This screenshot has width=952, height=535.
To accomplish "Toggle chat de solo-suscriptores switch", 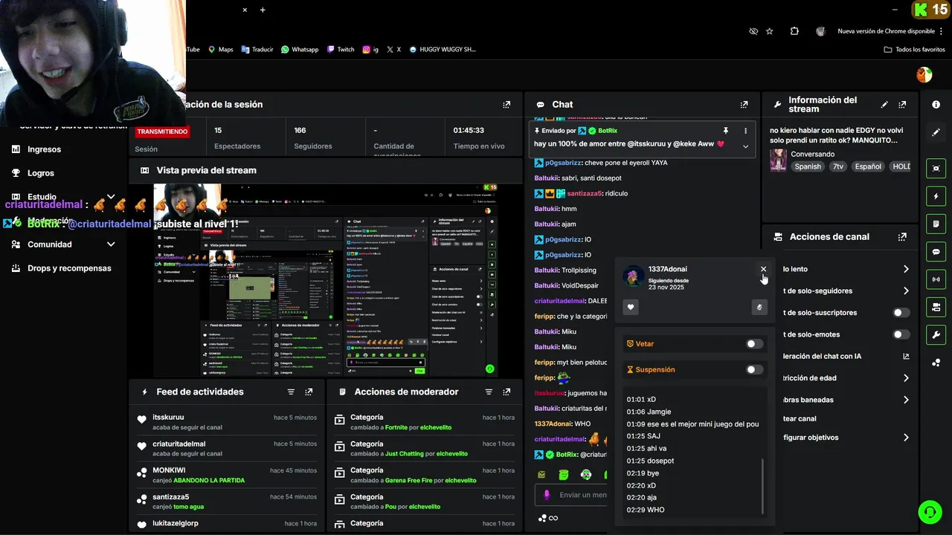I will click(901, 313).
